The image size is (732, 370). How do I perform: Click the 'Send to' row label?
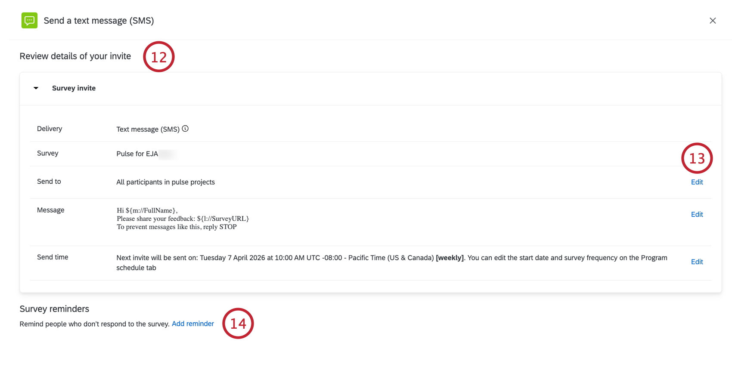pos(49,182)
